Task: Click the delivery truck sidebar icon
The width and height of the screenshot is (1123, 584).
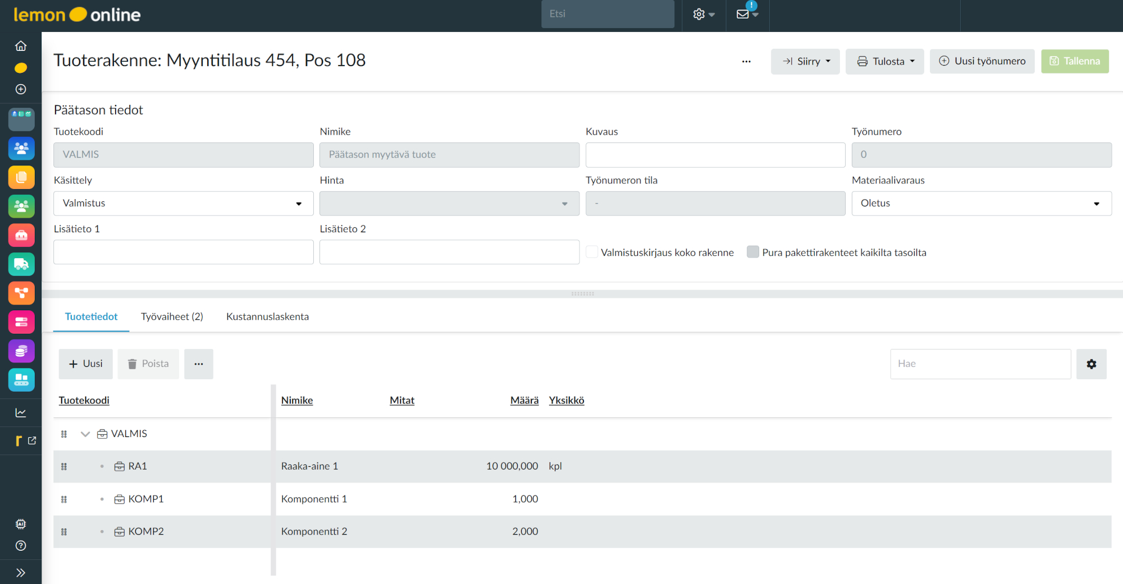Action: [x=21, y=264]
